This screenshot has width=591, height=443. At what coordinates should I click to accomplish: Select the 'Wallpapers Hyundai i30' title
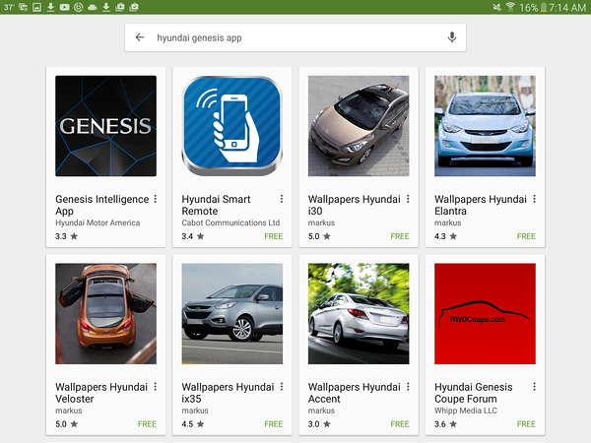coord(354,205)
